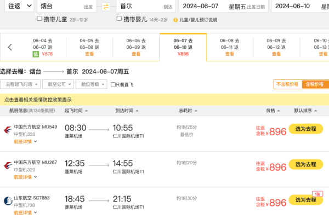
Task: Click the return date field 2024-06-10
Action: click(x=300, y=6)
